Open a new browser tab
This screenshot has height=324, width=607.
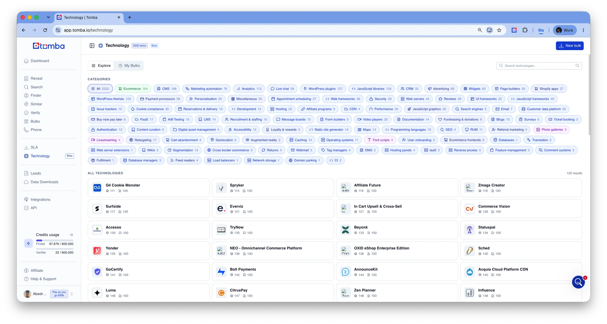130,17
